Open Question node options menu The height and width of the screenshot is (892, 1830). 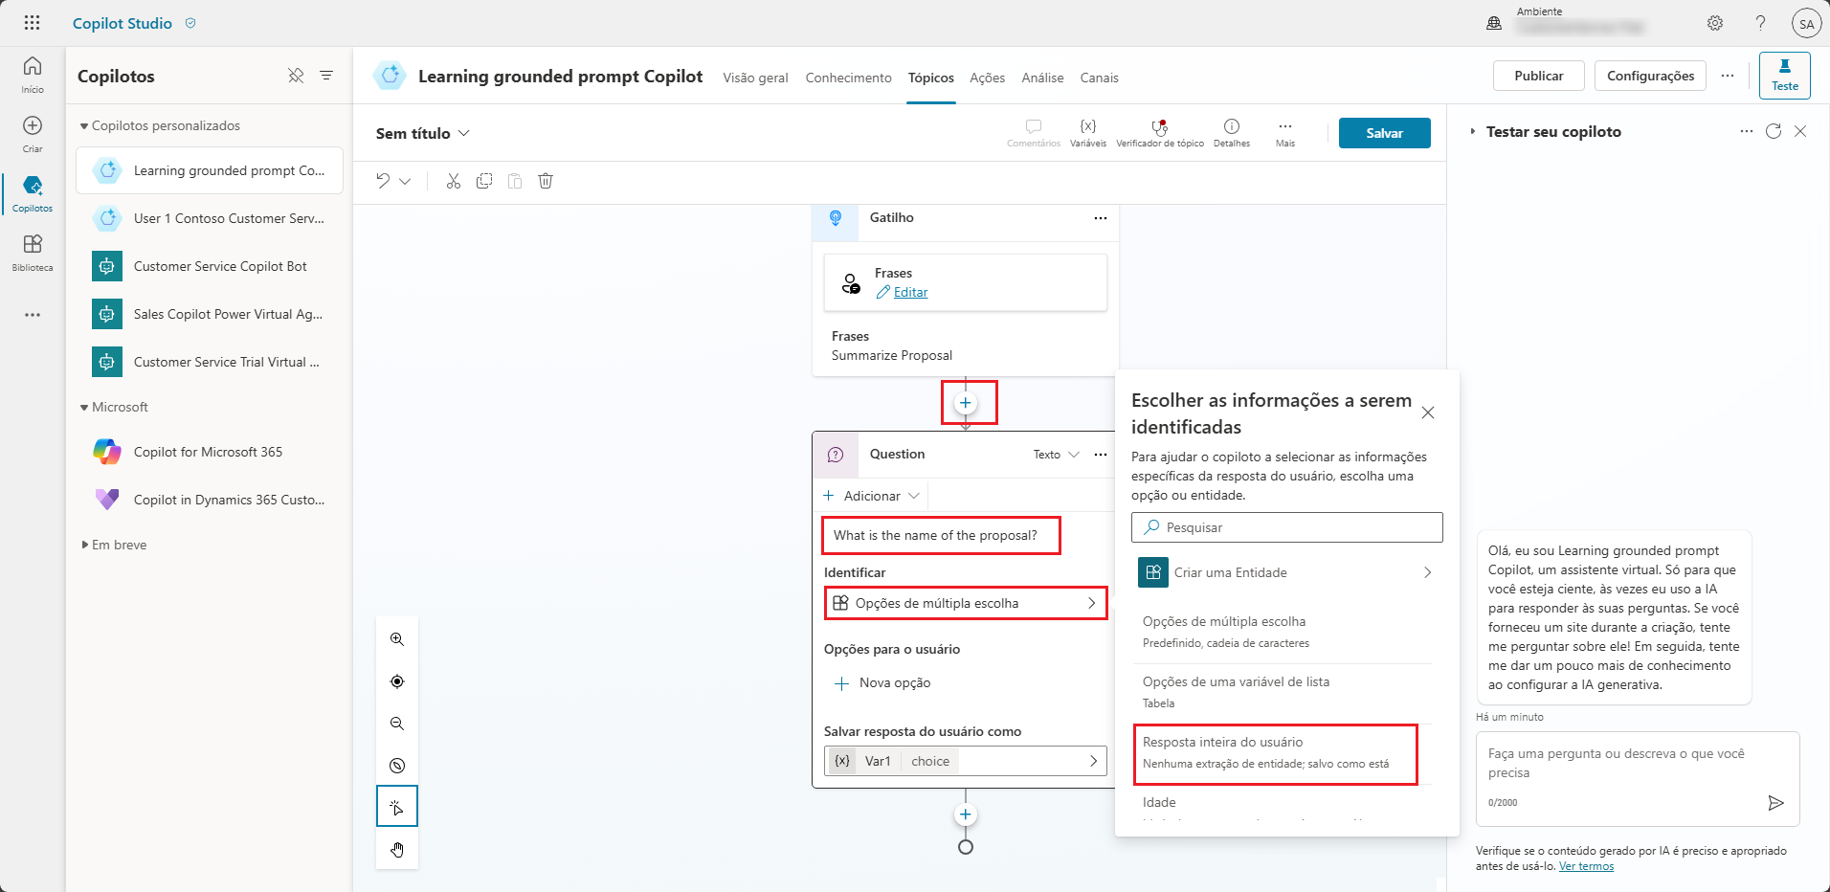(x=1101, y=455)
